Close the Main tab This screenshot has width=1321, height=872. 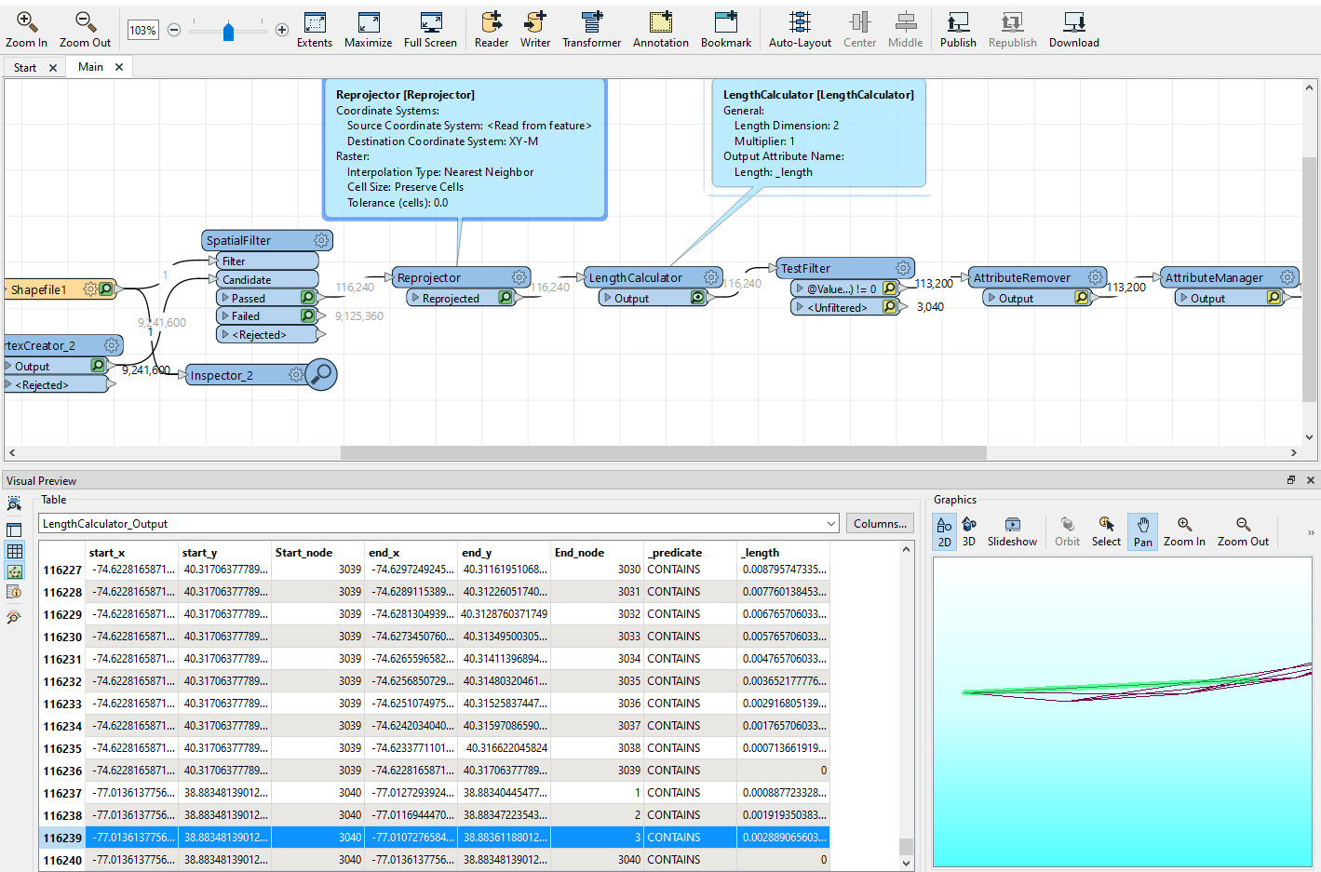119,67
